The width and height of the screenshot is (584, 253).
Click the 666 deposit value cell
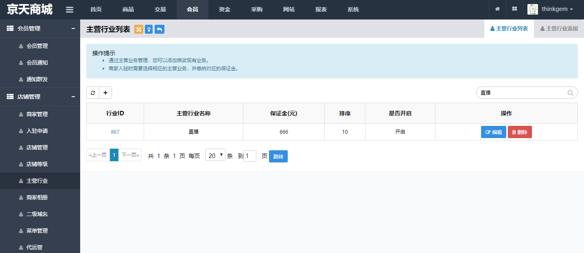point(284,132)
